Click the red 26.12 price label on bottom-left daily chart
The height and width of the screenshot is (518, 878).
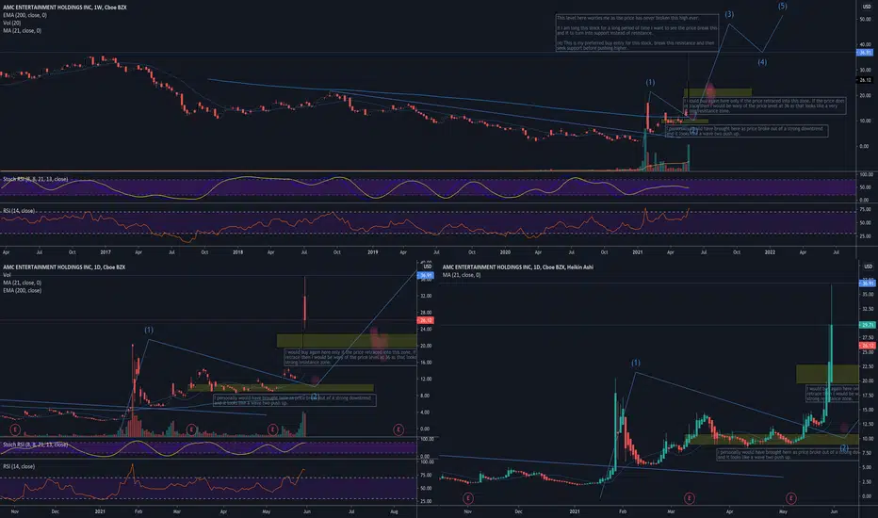(426, 320)
